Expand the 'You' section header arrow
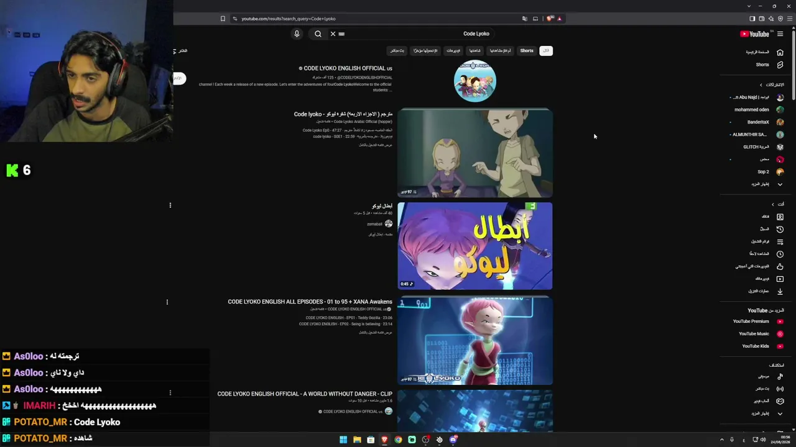796x447 pixels. click(773, 204)
